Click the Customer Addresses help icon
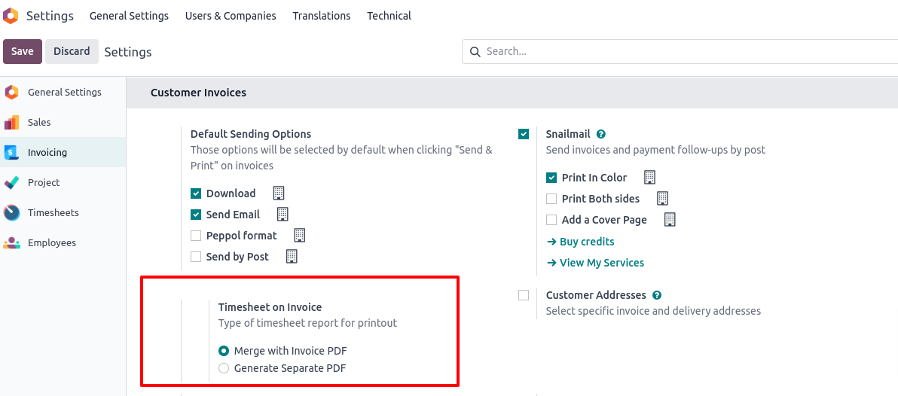The height and width of the screenshot is (396, 898). 657,296
